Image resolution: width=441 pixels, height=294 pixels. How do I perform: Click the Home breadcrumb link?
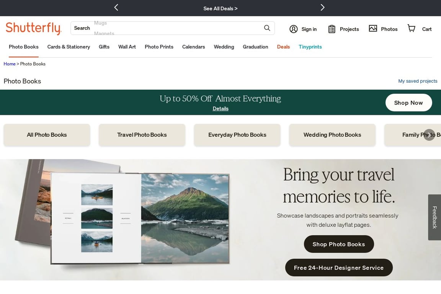(10, 64)
